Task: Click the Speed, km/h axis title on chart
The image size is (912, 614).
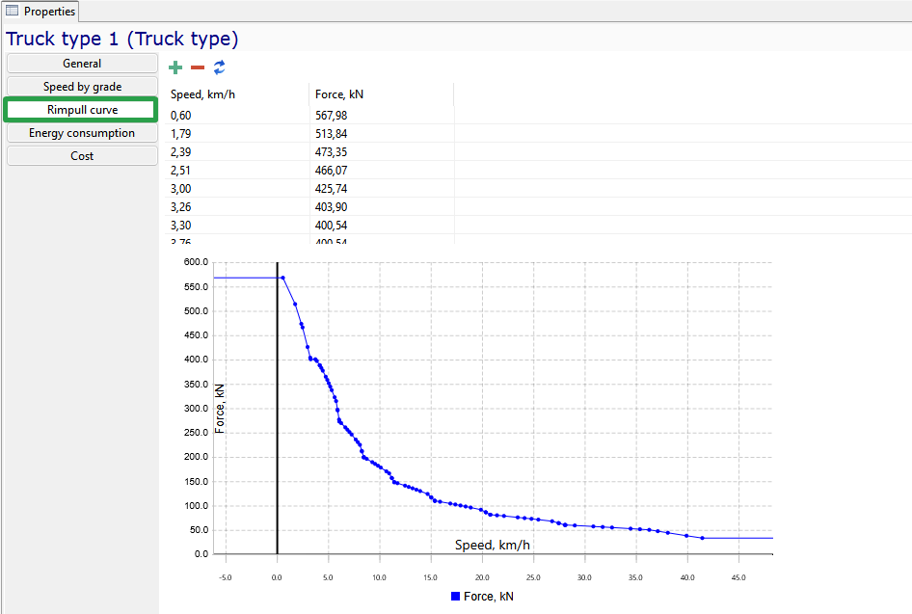Action: coord(492,545)
